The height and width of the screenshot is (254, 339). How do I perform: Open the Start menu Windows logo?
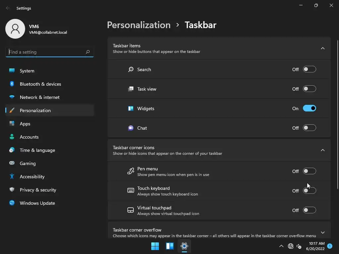click(155, 246)
